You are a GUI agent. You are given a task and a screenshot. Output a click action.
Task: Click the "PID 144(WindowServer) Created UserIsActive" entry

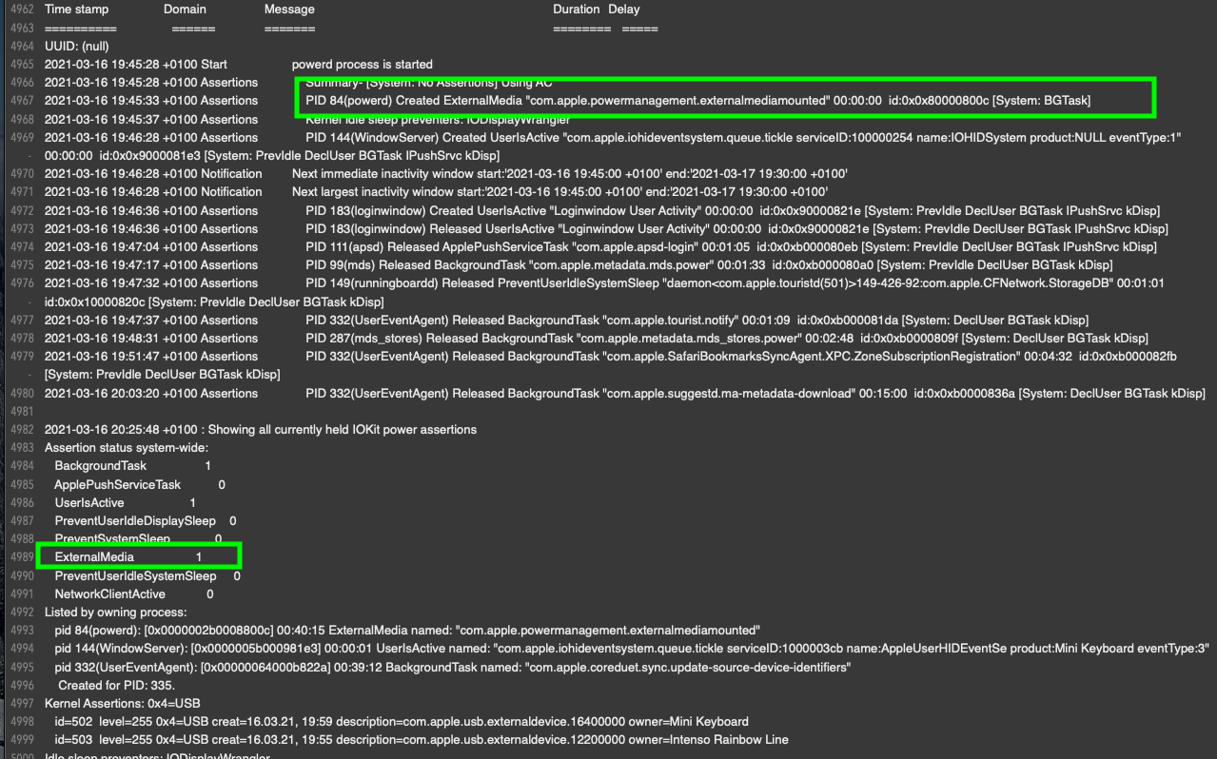coord(743,138)
